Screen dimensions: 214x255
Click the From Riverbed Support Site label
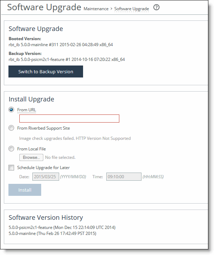(44, 128)
